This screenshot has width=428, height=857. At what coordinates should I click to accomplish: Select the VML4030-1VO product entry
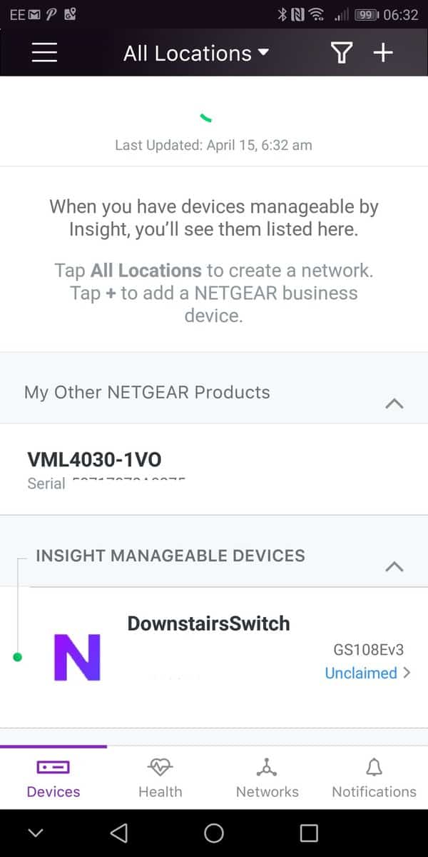point(94,459)
